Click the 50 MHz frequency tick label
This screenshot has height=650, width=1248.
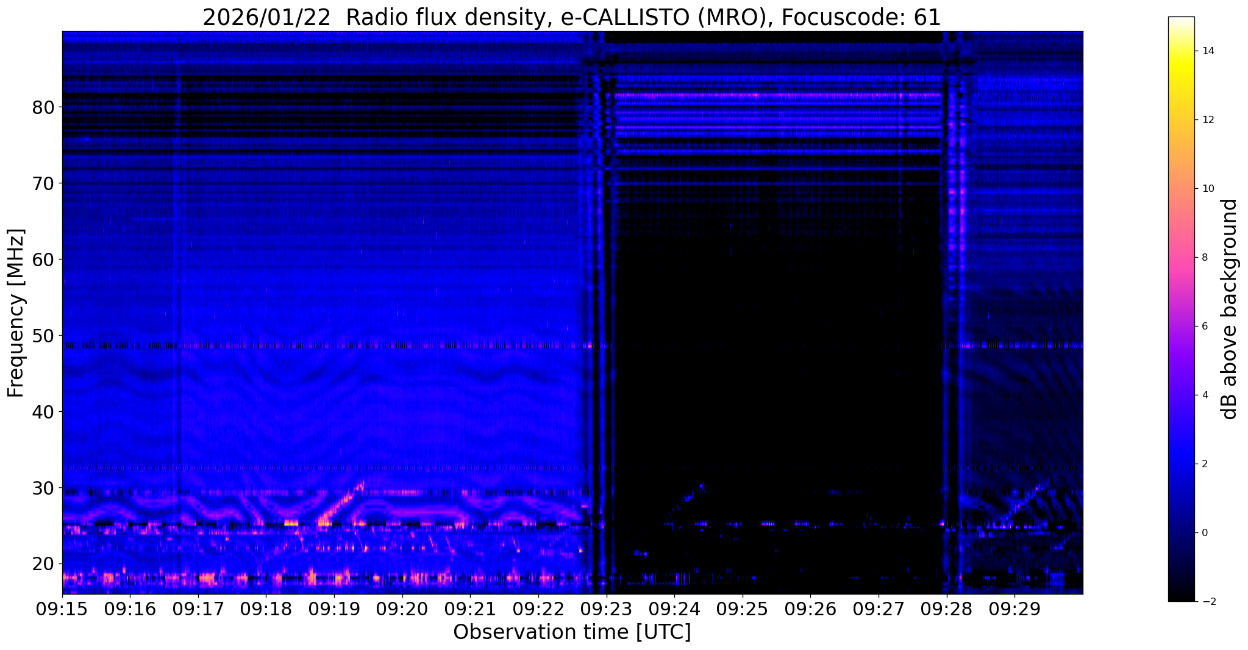click(43, 336)
